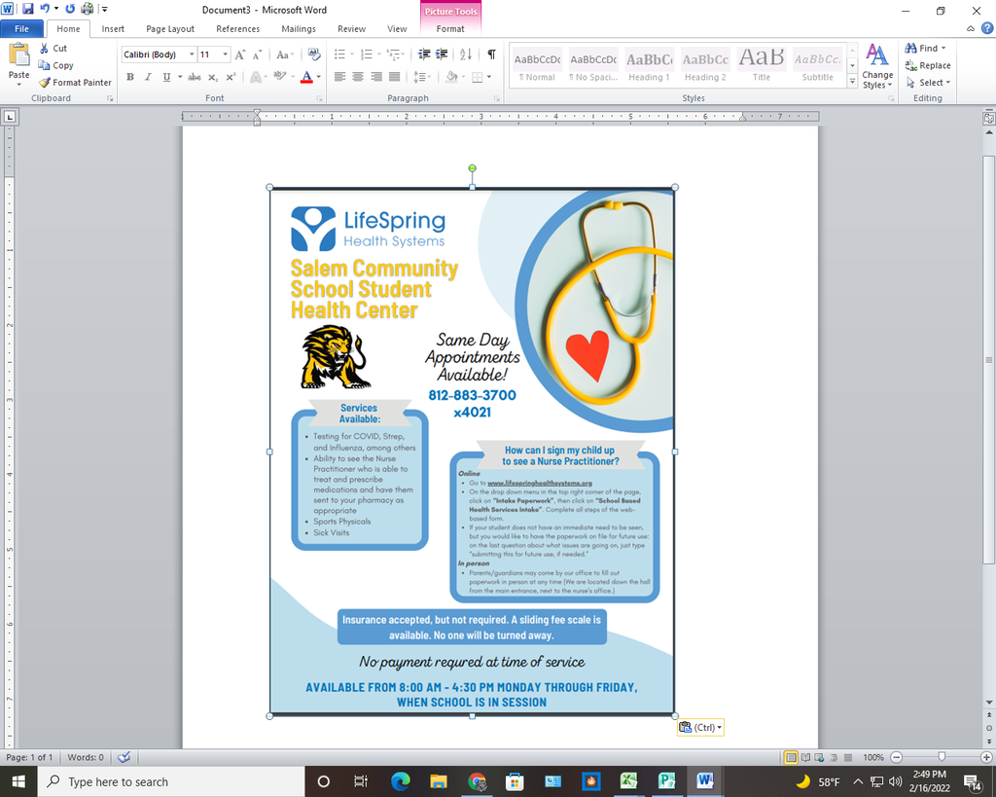Switch to the Page Layout tab
The image size is (996, 797).
170,28
